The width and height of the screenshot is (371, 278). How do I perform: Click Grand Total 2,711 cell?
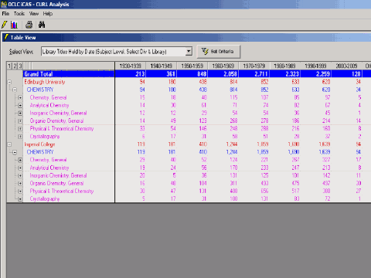254,74
